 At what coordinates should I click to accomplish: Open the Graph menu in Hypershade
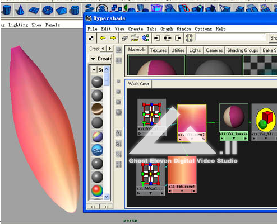(x=167, y=29)
